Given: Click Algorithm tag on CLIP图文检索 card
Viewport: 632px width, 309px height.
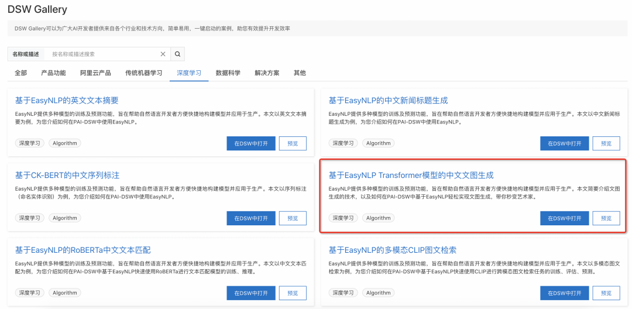Looking at the screenshot, I should click(379, 293).
